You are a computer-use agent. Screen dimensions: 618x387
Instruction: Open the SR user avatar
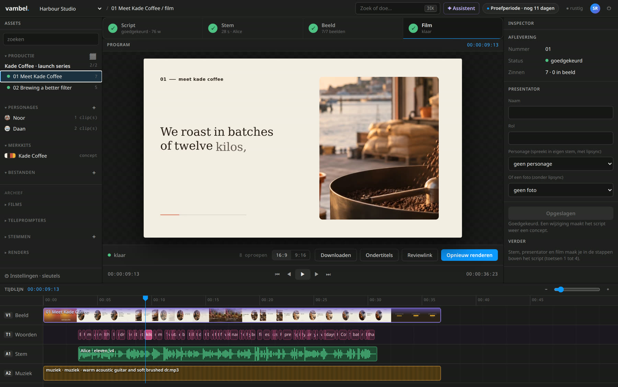click(x=595, y=8)
